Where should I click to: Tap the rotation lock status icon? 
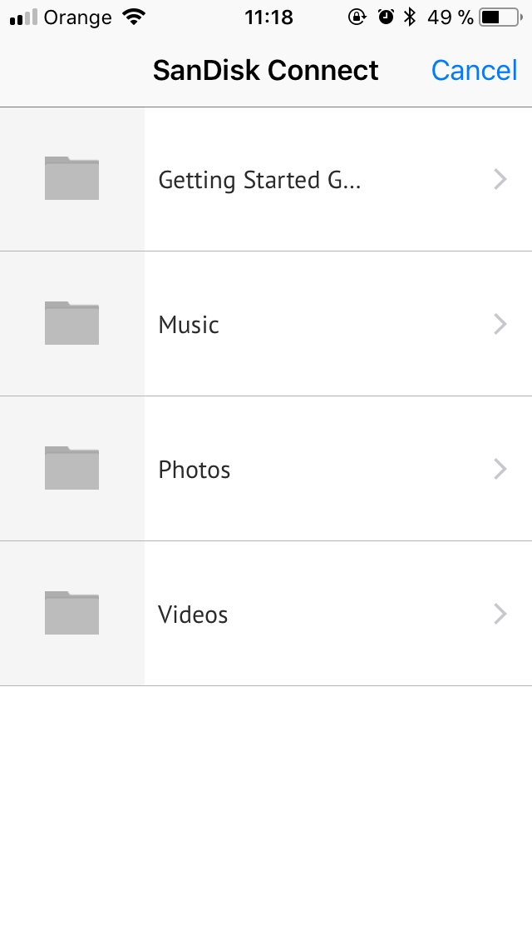tap(357, 17)
